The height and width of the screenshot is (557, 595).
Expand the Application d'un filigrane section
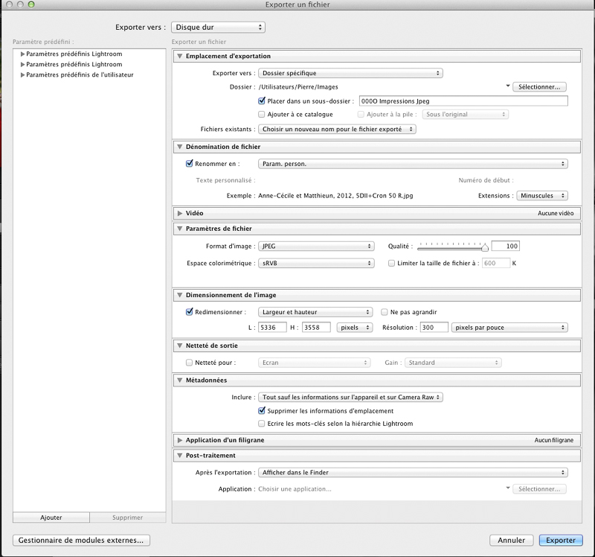(180, 440)
